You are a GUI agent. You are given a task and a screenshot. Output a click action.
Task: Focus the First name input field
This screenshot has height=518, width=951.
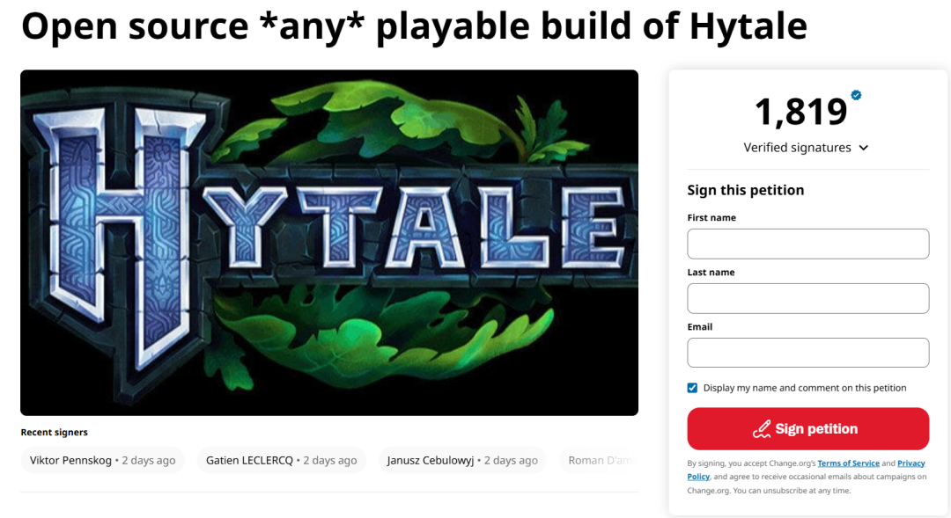(x=807, y=244)
